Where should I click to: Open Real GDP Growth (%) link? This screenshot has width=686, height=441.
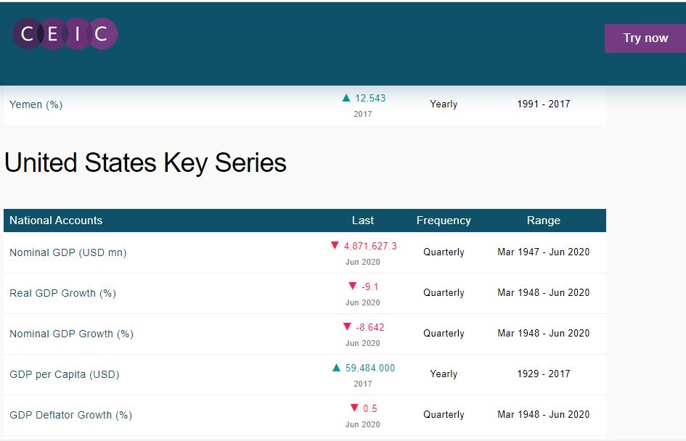(x=62, y=293)
